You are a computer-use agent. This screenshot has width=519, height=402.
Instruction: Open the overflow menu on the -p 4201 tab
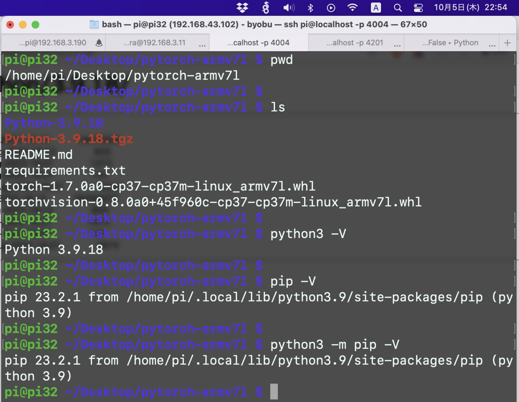[397, 44]
